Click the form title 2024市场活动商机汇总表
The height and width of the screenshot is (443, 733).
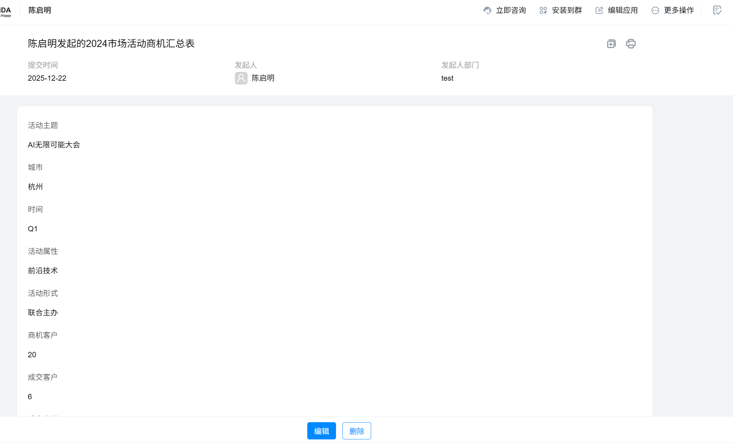coord(111,44)
